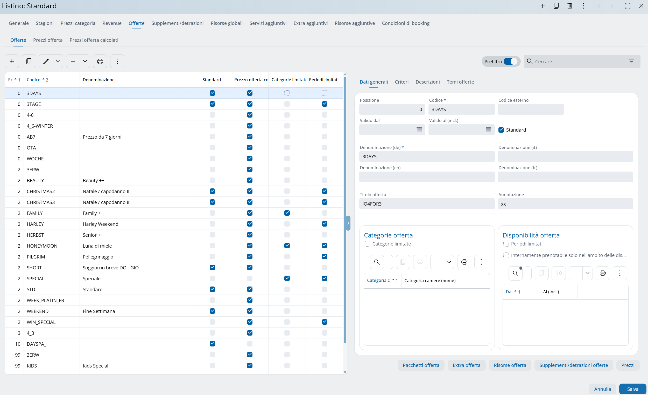The width and height of the screenshot is (648, 395).
Task: Click the filter icon in the search box
Action: click(x=631, y=61)
